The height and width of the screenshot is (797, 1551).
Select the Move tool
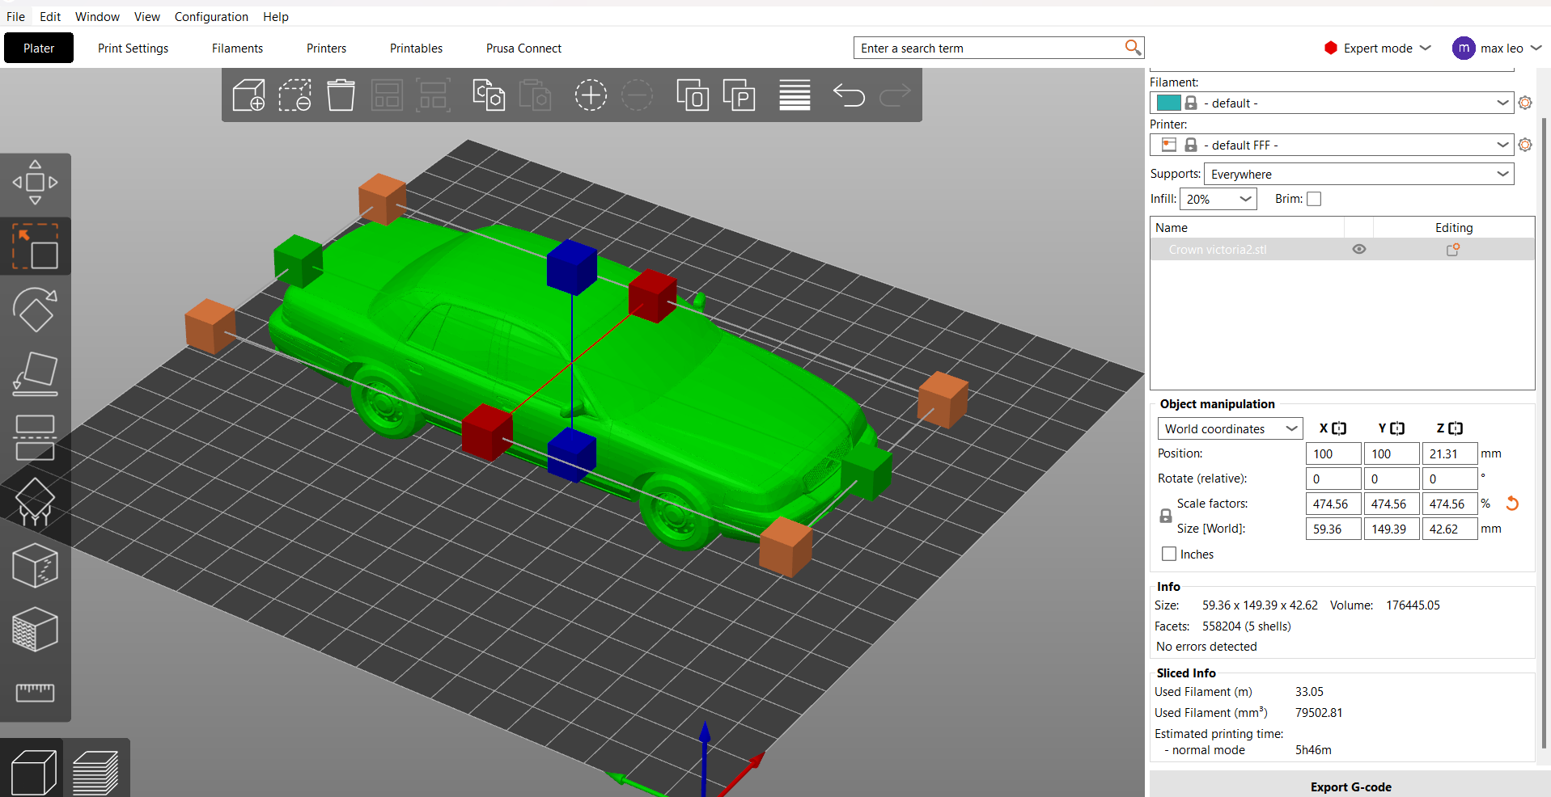coord(35,183)
